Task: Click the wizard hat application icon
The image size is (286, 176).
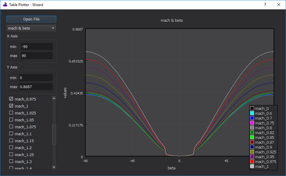Action: pos(5,5)
